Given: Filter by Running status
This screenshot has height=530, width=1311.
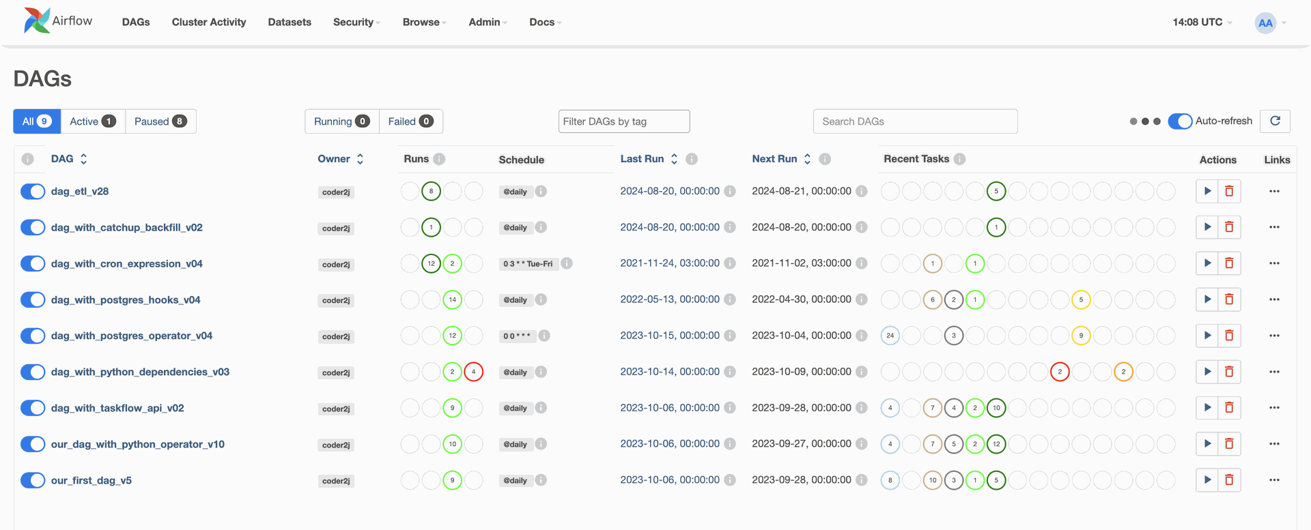Looking at the screenshot, I should point(342,121).
